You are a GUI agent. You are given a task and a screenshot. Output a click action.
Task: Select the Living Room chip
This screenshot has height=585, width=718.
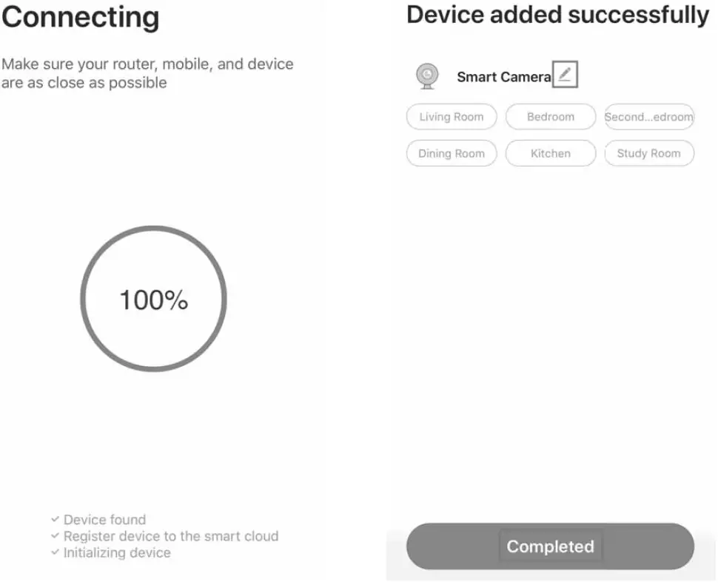(452, 117)
